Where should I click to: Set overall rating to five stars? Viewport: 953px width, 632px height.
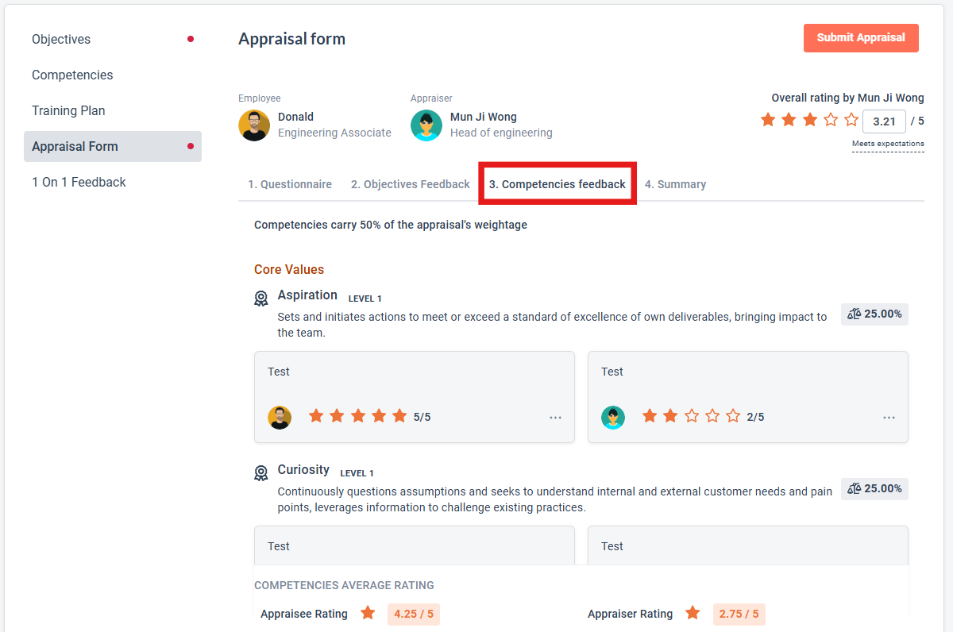(851, 120)
